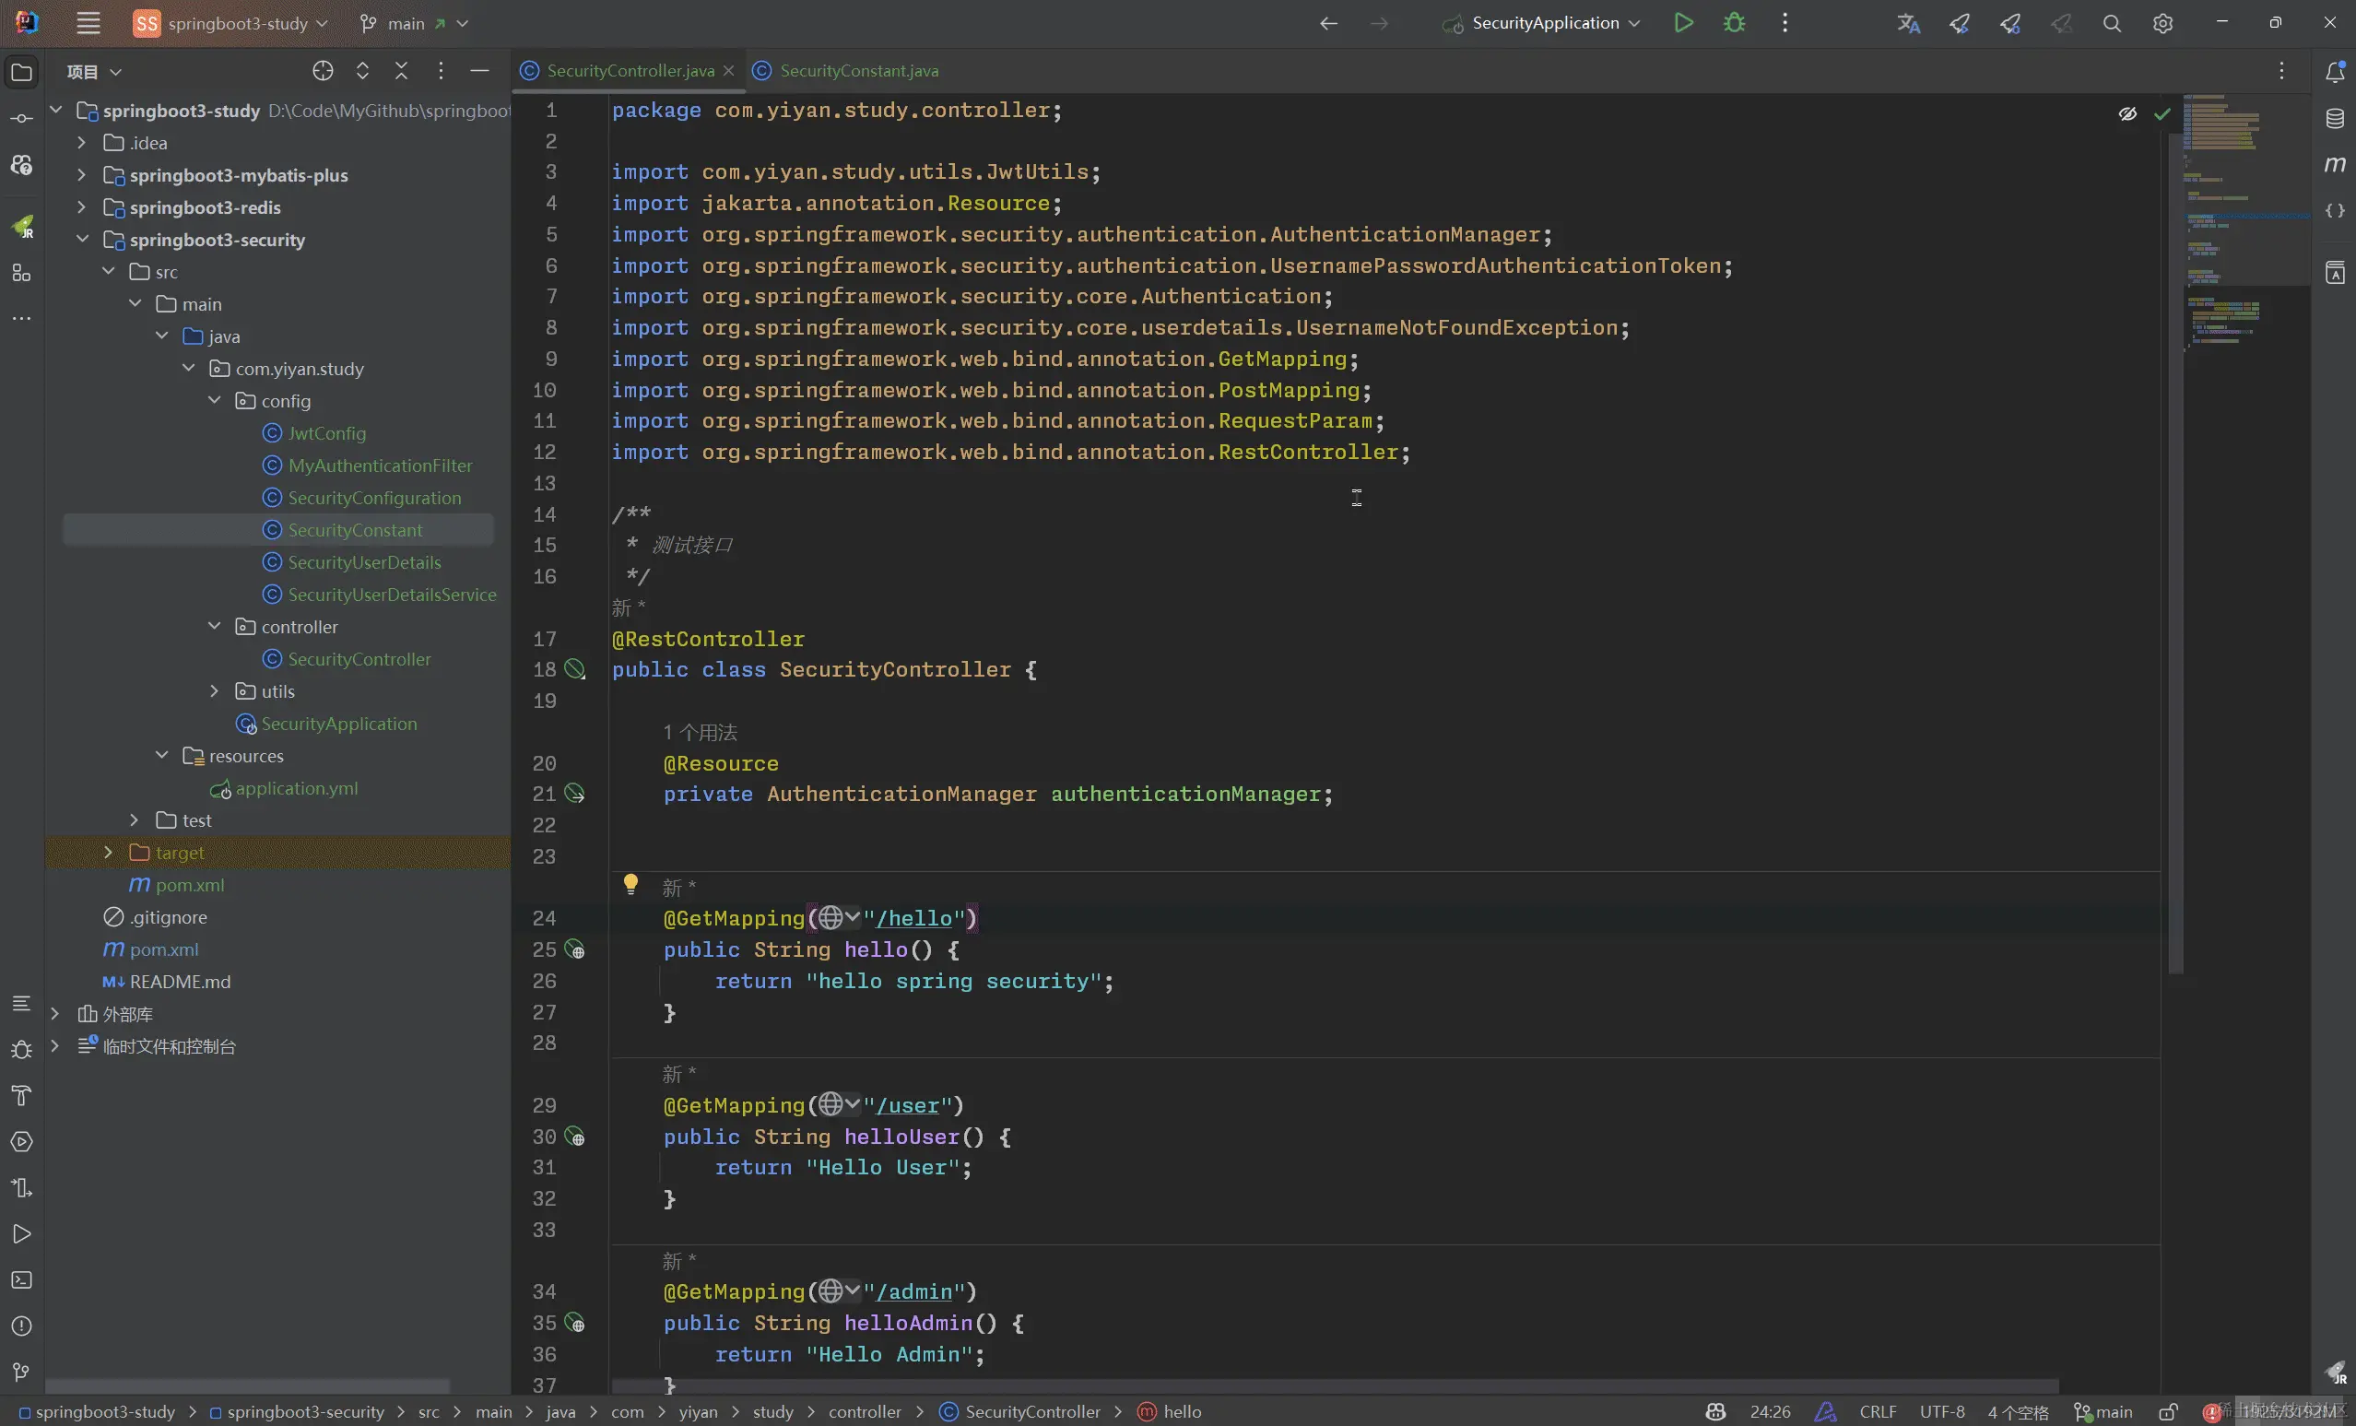Click the inspection checkmark widget in the editor
This screenshot has width=2356, height=1426.
[x=2162, y=112]
